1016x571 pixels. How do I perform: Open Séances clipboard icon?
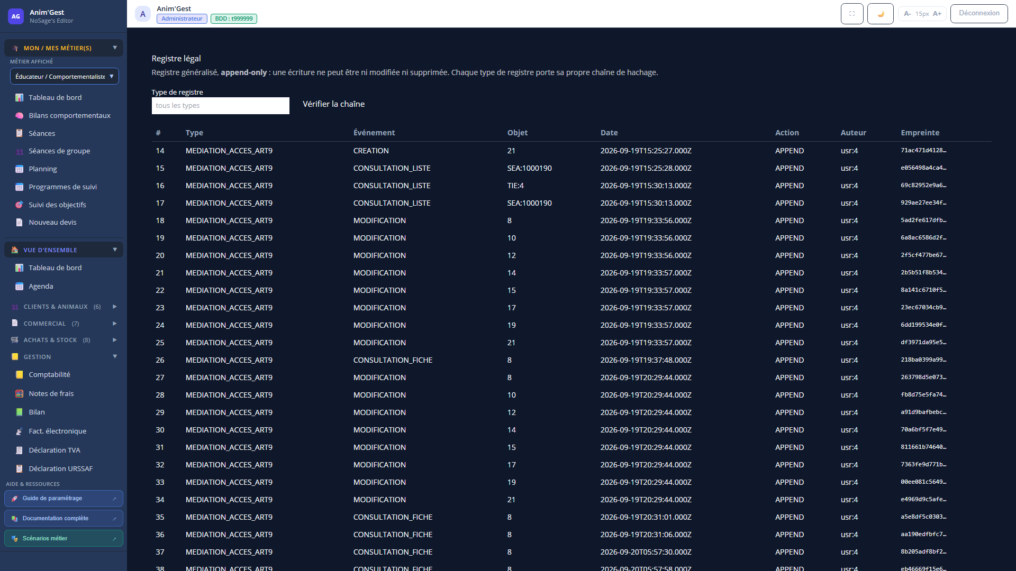(19, 133)
